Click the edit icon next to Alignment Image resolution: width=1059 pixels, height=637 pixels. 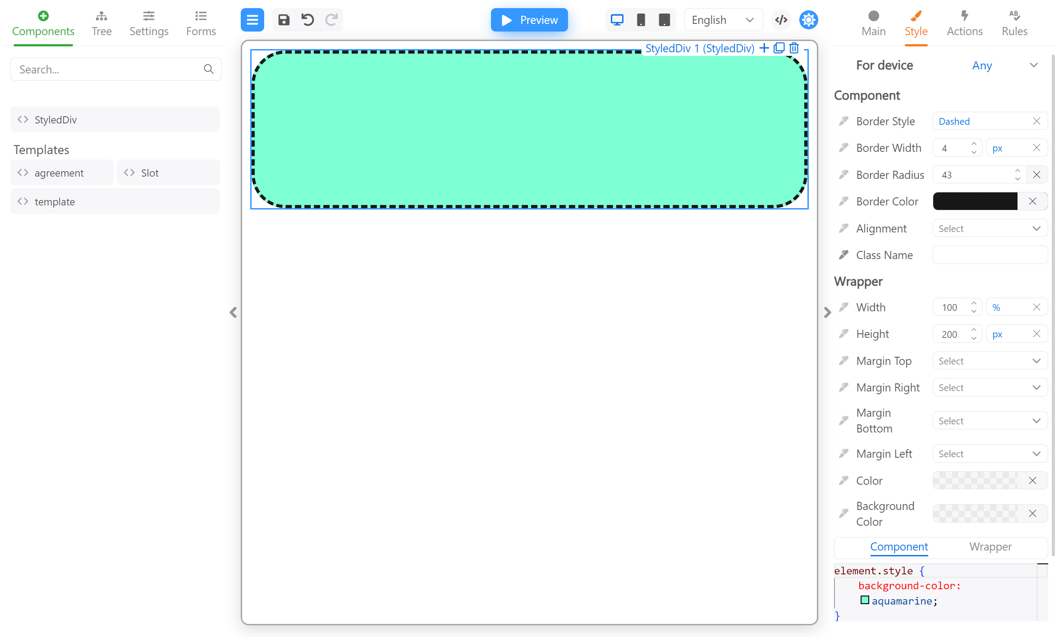click(x=844, y=228)
